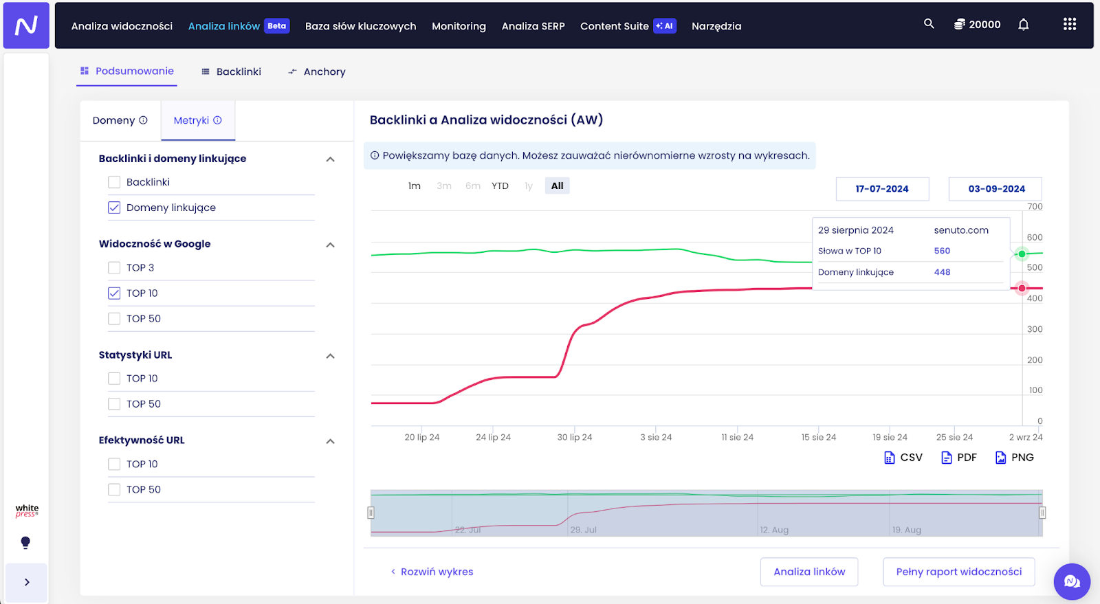1100x604 pixels.
Task: Open Pełny raport widoczności
Action: pos(958,572)
